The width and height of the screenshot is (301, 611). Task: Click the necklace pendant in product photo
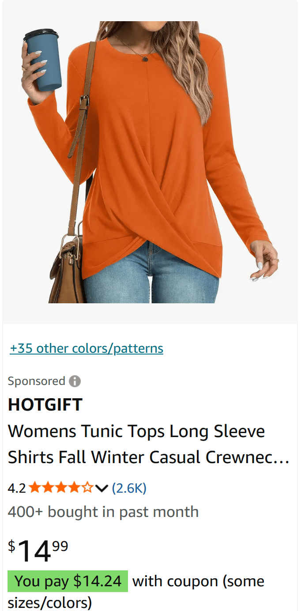(144, 57)
